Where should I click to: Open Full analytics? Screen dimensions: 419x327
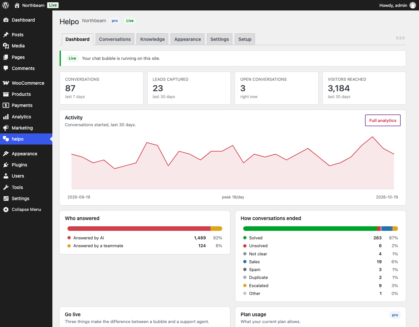click(x=383, y=120)
